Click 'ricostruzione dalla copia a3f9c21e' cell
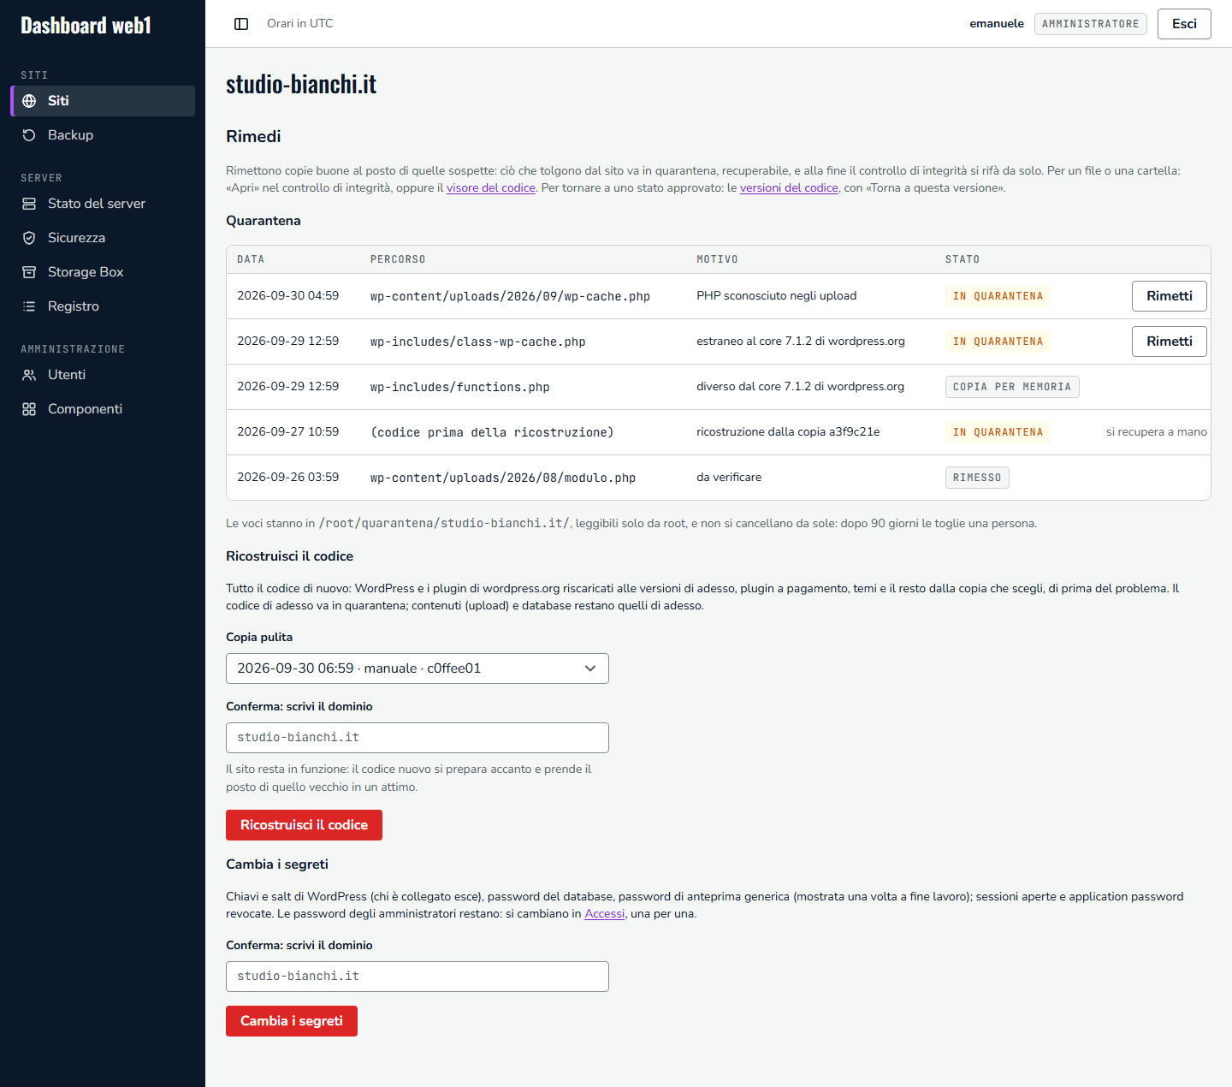Screen dimensions: 1232x1087 point(788,432)
